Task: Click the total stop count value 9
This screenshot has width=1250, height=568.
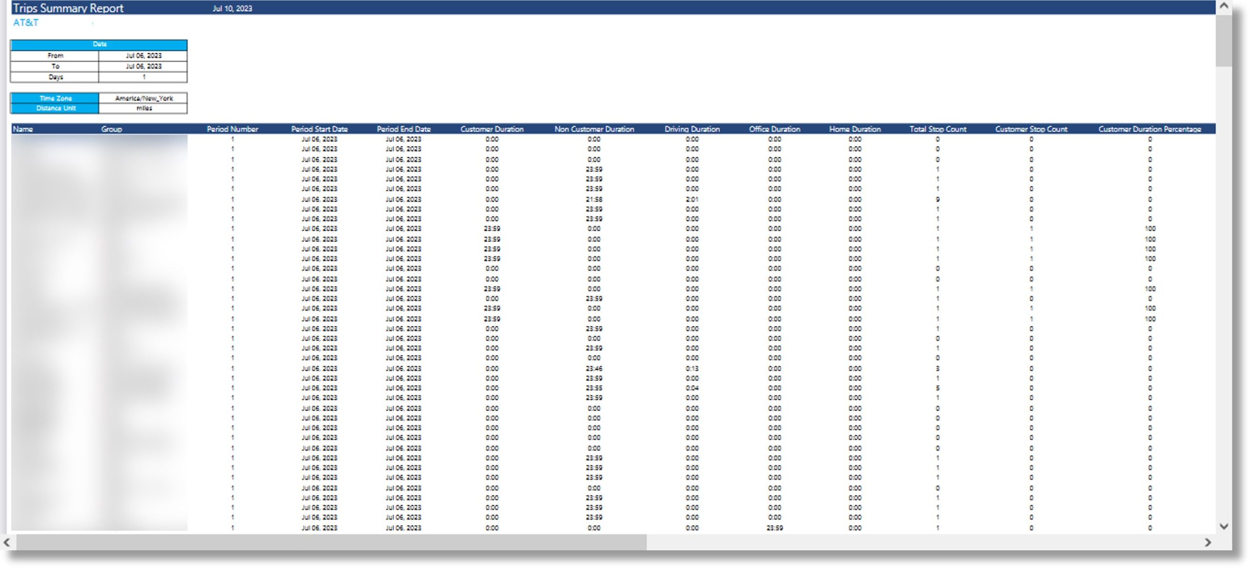Action: click(x=937, y=200)
